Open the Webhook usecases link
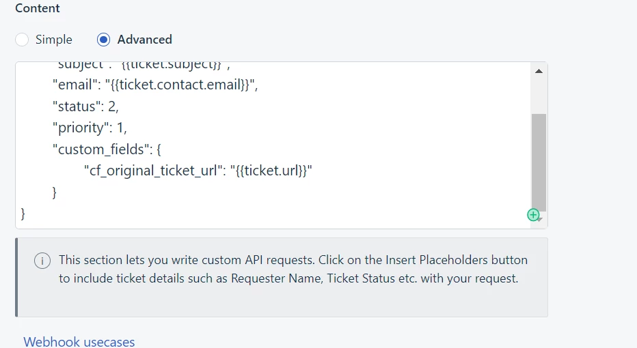This screenshot has height=348, width=637. tap(79, 341)
